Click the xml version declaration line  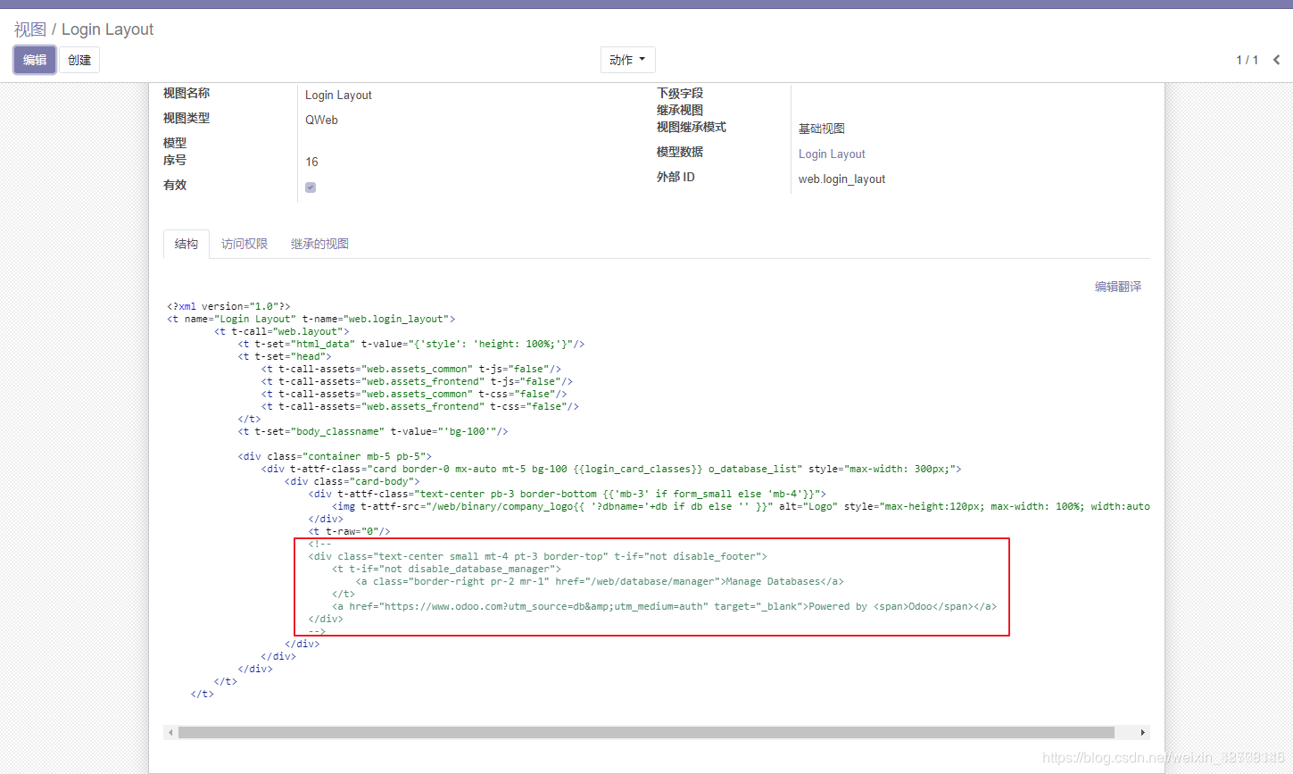(228, 306)
